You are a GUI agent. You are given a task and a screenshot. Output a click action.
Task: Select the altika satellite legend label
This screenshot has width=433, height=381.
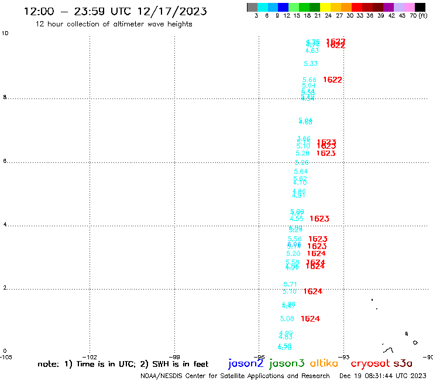click(324, 363)
